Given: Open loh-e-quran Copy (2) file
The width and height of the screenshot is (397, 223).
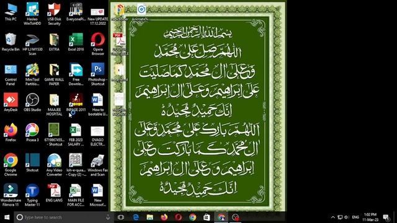Looking at the screenshot, I should click(76, 165).
